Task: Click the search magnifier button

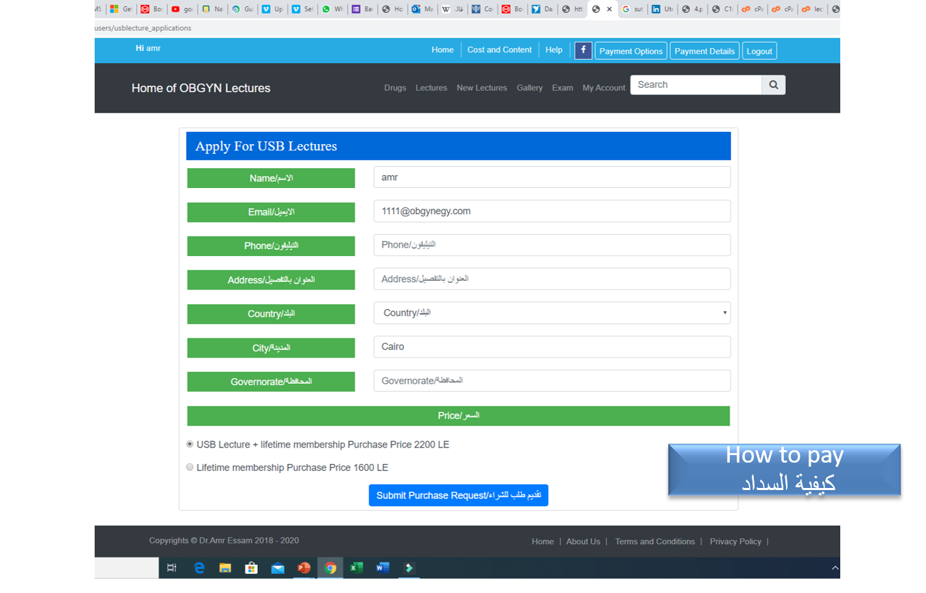Action: [773, 84]
